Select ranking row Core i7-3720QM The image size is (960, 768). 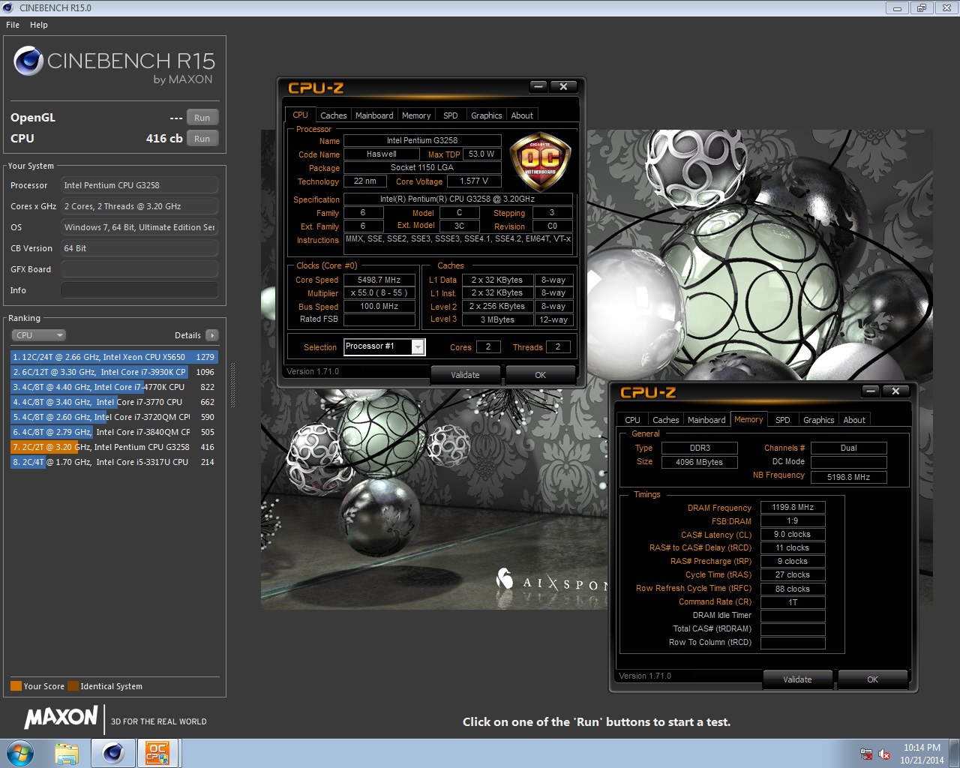(114, 417)
